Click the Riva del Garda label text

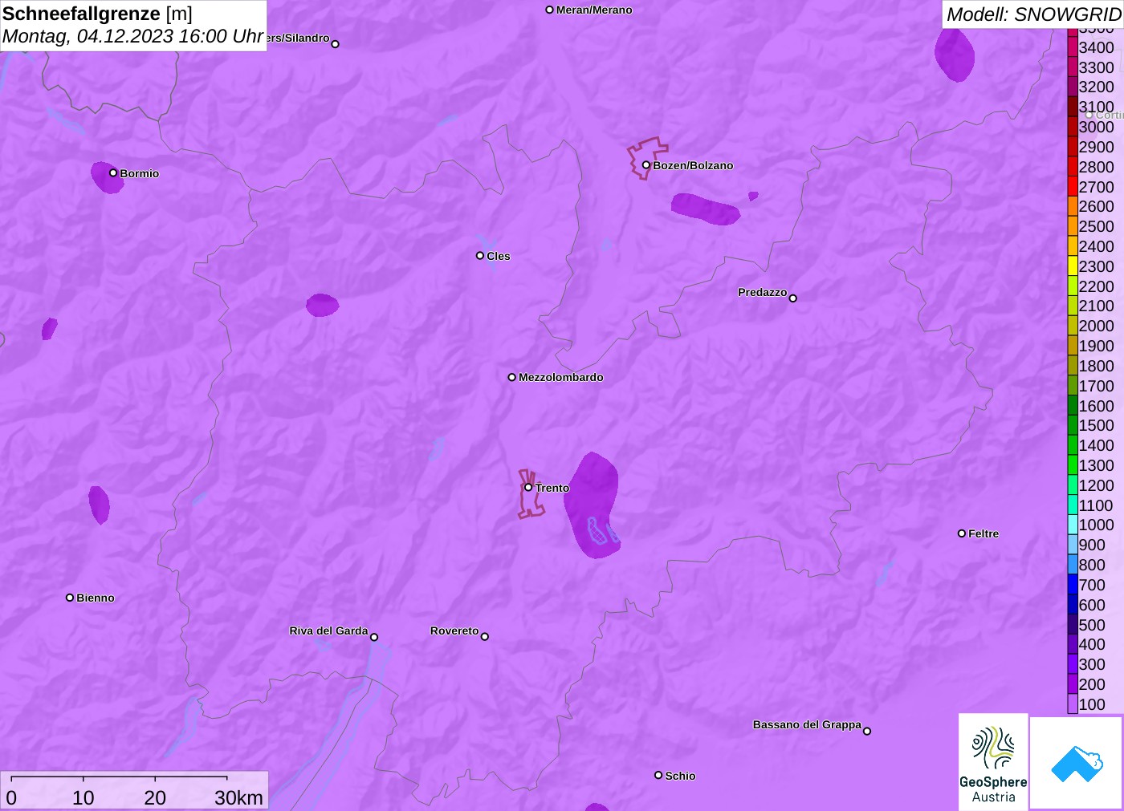point(328,631)
